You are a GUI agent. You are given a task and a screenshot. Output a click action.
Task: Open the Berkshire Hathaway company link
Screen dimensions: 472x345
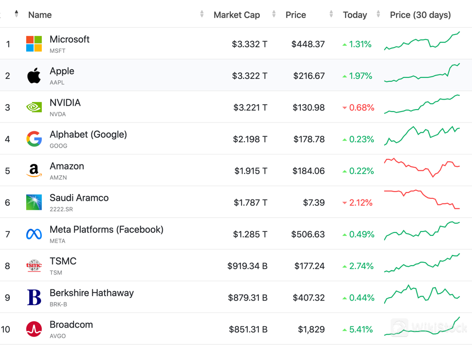tap(91, 293)
